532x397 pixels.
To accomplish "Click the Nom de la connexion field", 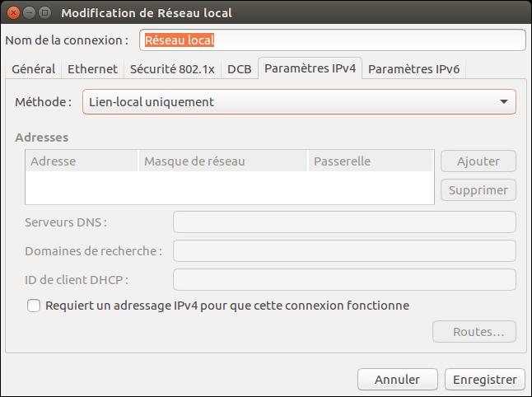I will [332, 40].
